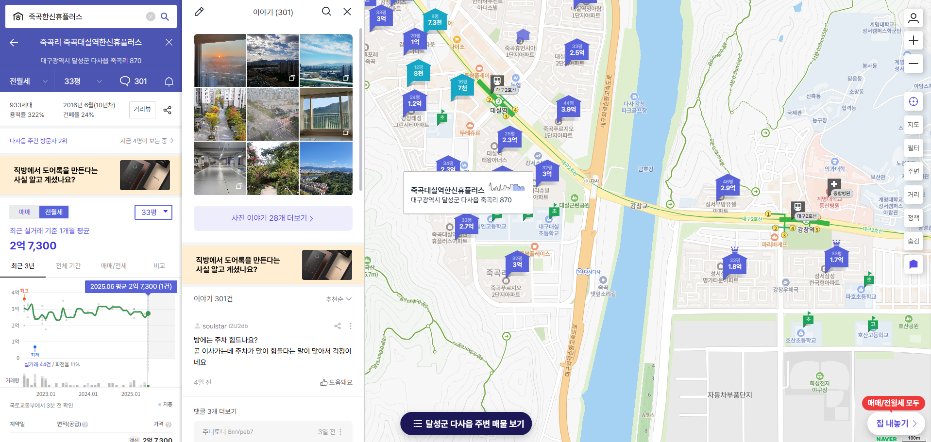Select the 전체 기간 tab

coord(68,266)
